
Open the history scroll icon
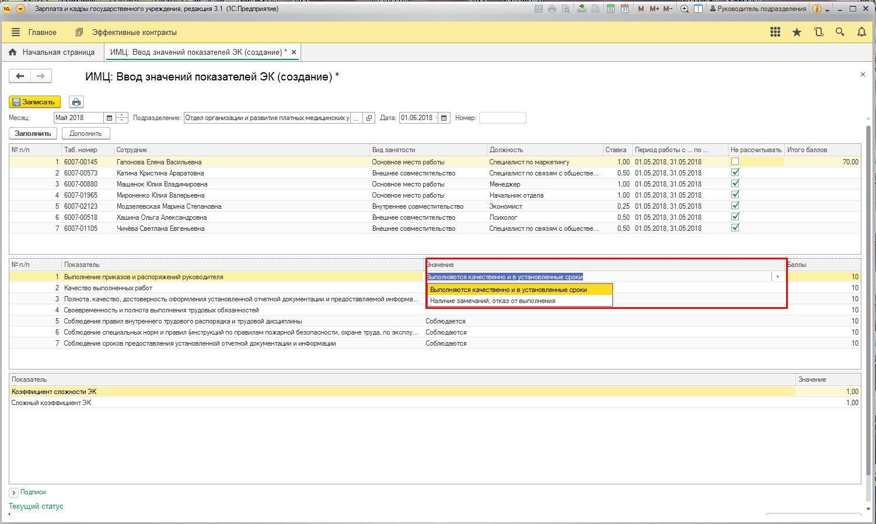[819, 33]
